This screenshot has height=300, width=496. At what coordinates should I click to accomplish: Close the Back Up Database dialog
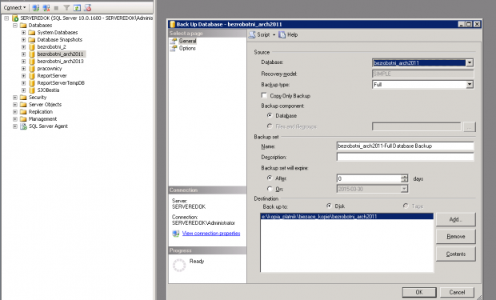[x=477, y=24]
